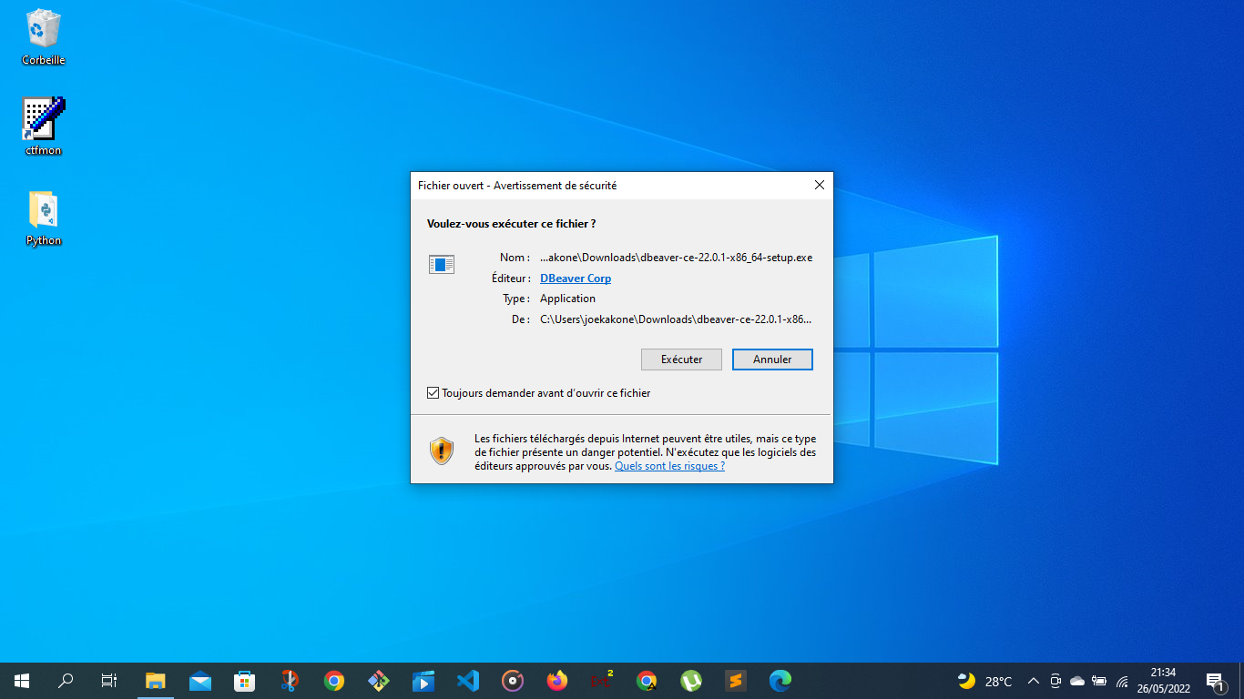The width and height of the screenshot is (1244, 699).
Task: Open the red Ext2 icon in taskbar
Action: pos(602,681)
